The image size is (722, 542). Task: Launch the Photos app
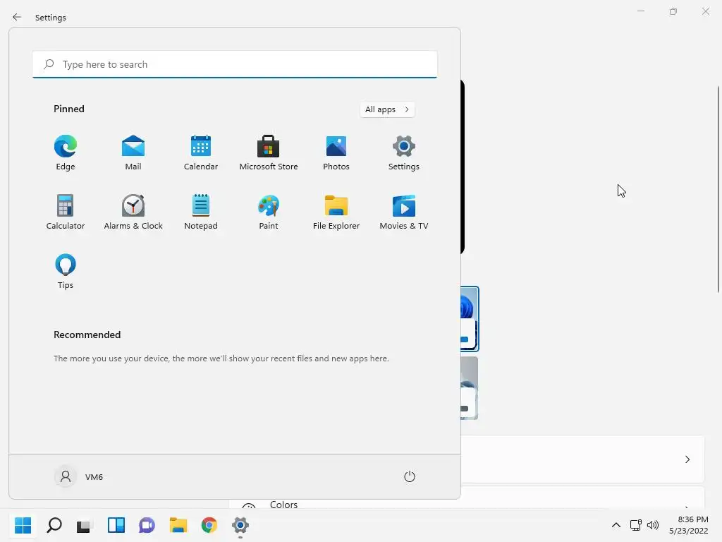coord(336,152)
